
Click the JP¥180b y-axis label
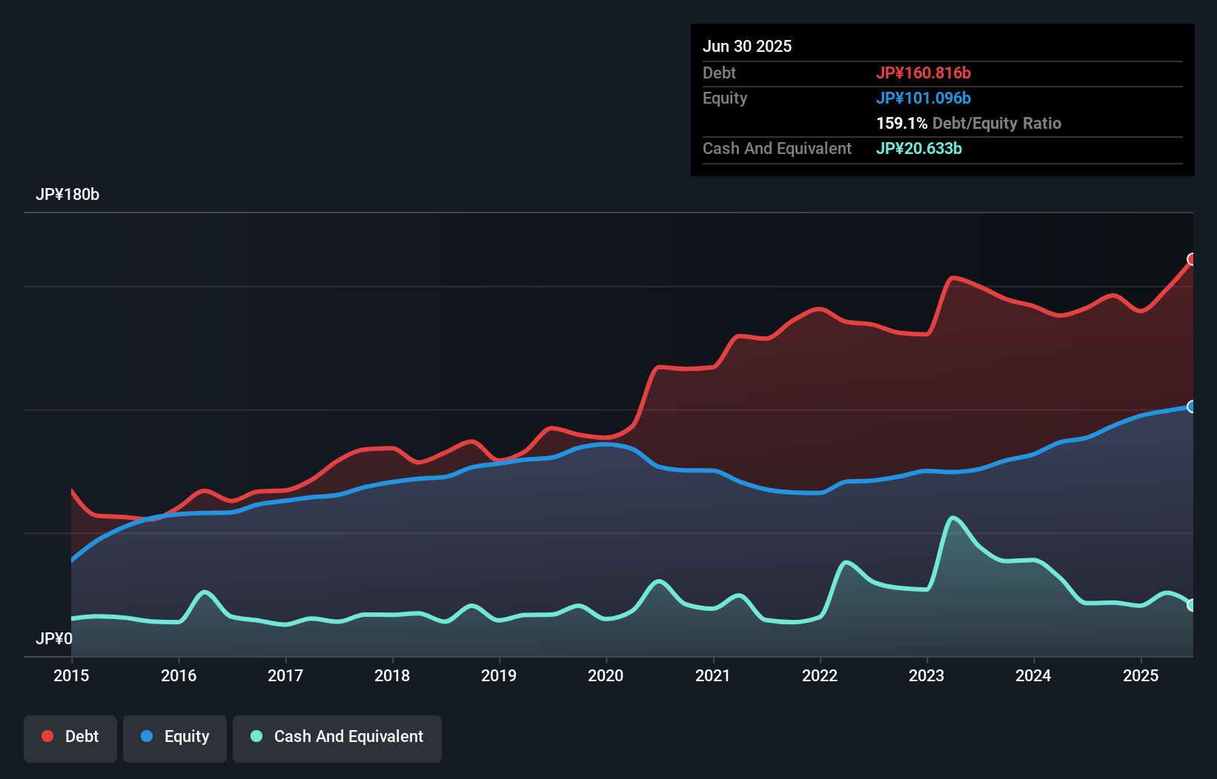click(67, 195)
